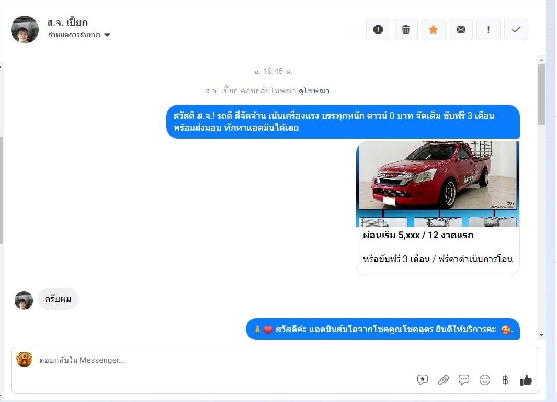
Task: Click sender avatar beside ครับผม message
Action: pyautogui.click(x=24, y=300)
